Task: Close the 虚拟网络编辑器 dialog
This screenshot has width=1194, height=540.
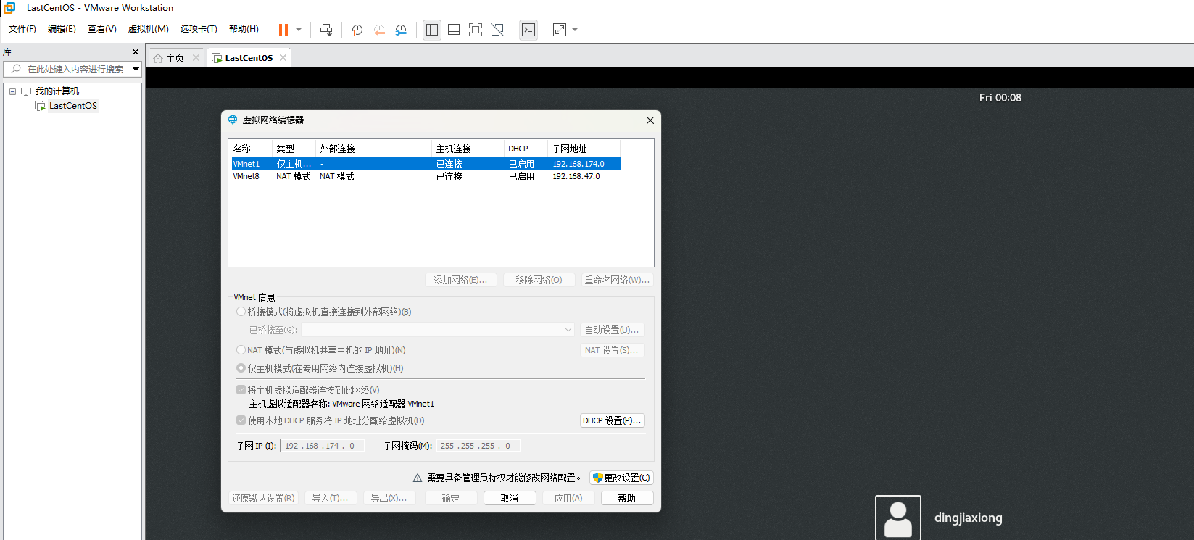Action: tap(650, 120)
